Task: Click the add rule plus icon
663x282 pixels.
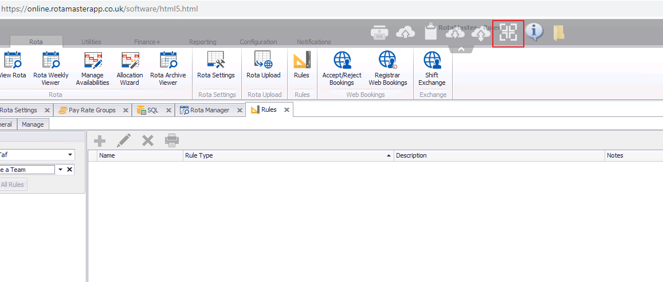Action: tap(100, 140)
